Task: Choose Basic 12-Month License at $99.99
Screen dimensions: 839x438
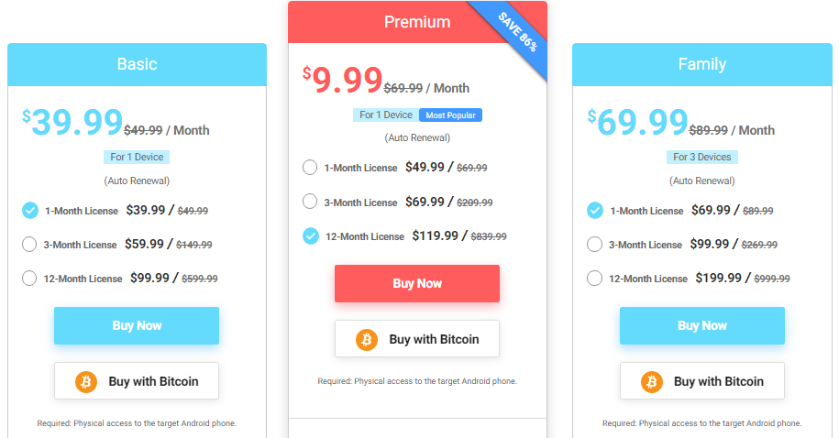Action: pyautogui.click(x=29, y=278)
